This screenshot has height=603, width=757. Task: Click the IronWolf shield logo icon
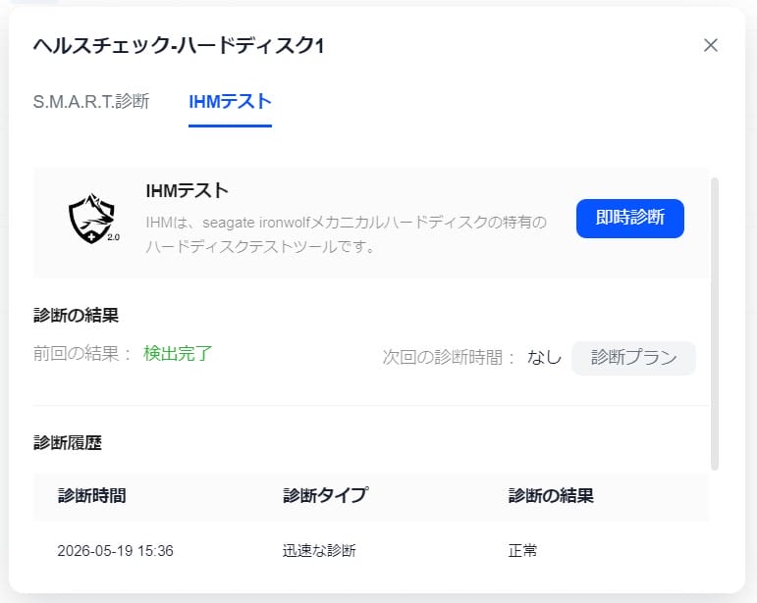(x=92, y=219)
